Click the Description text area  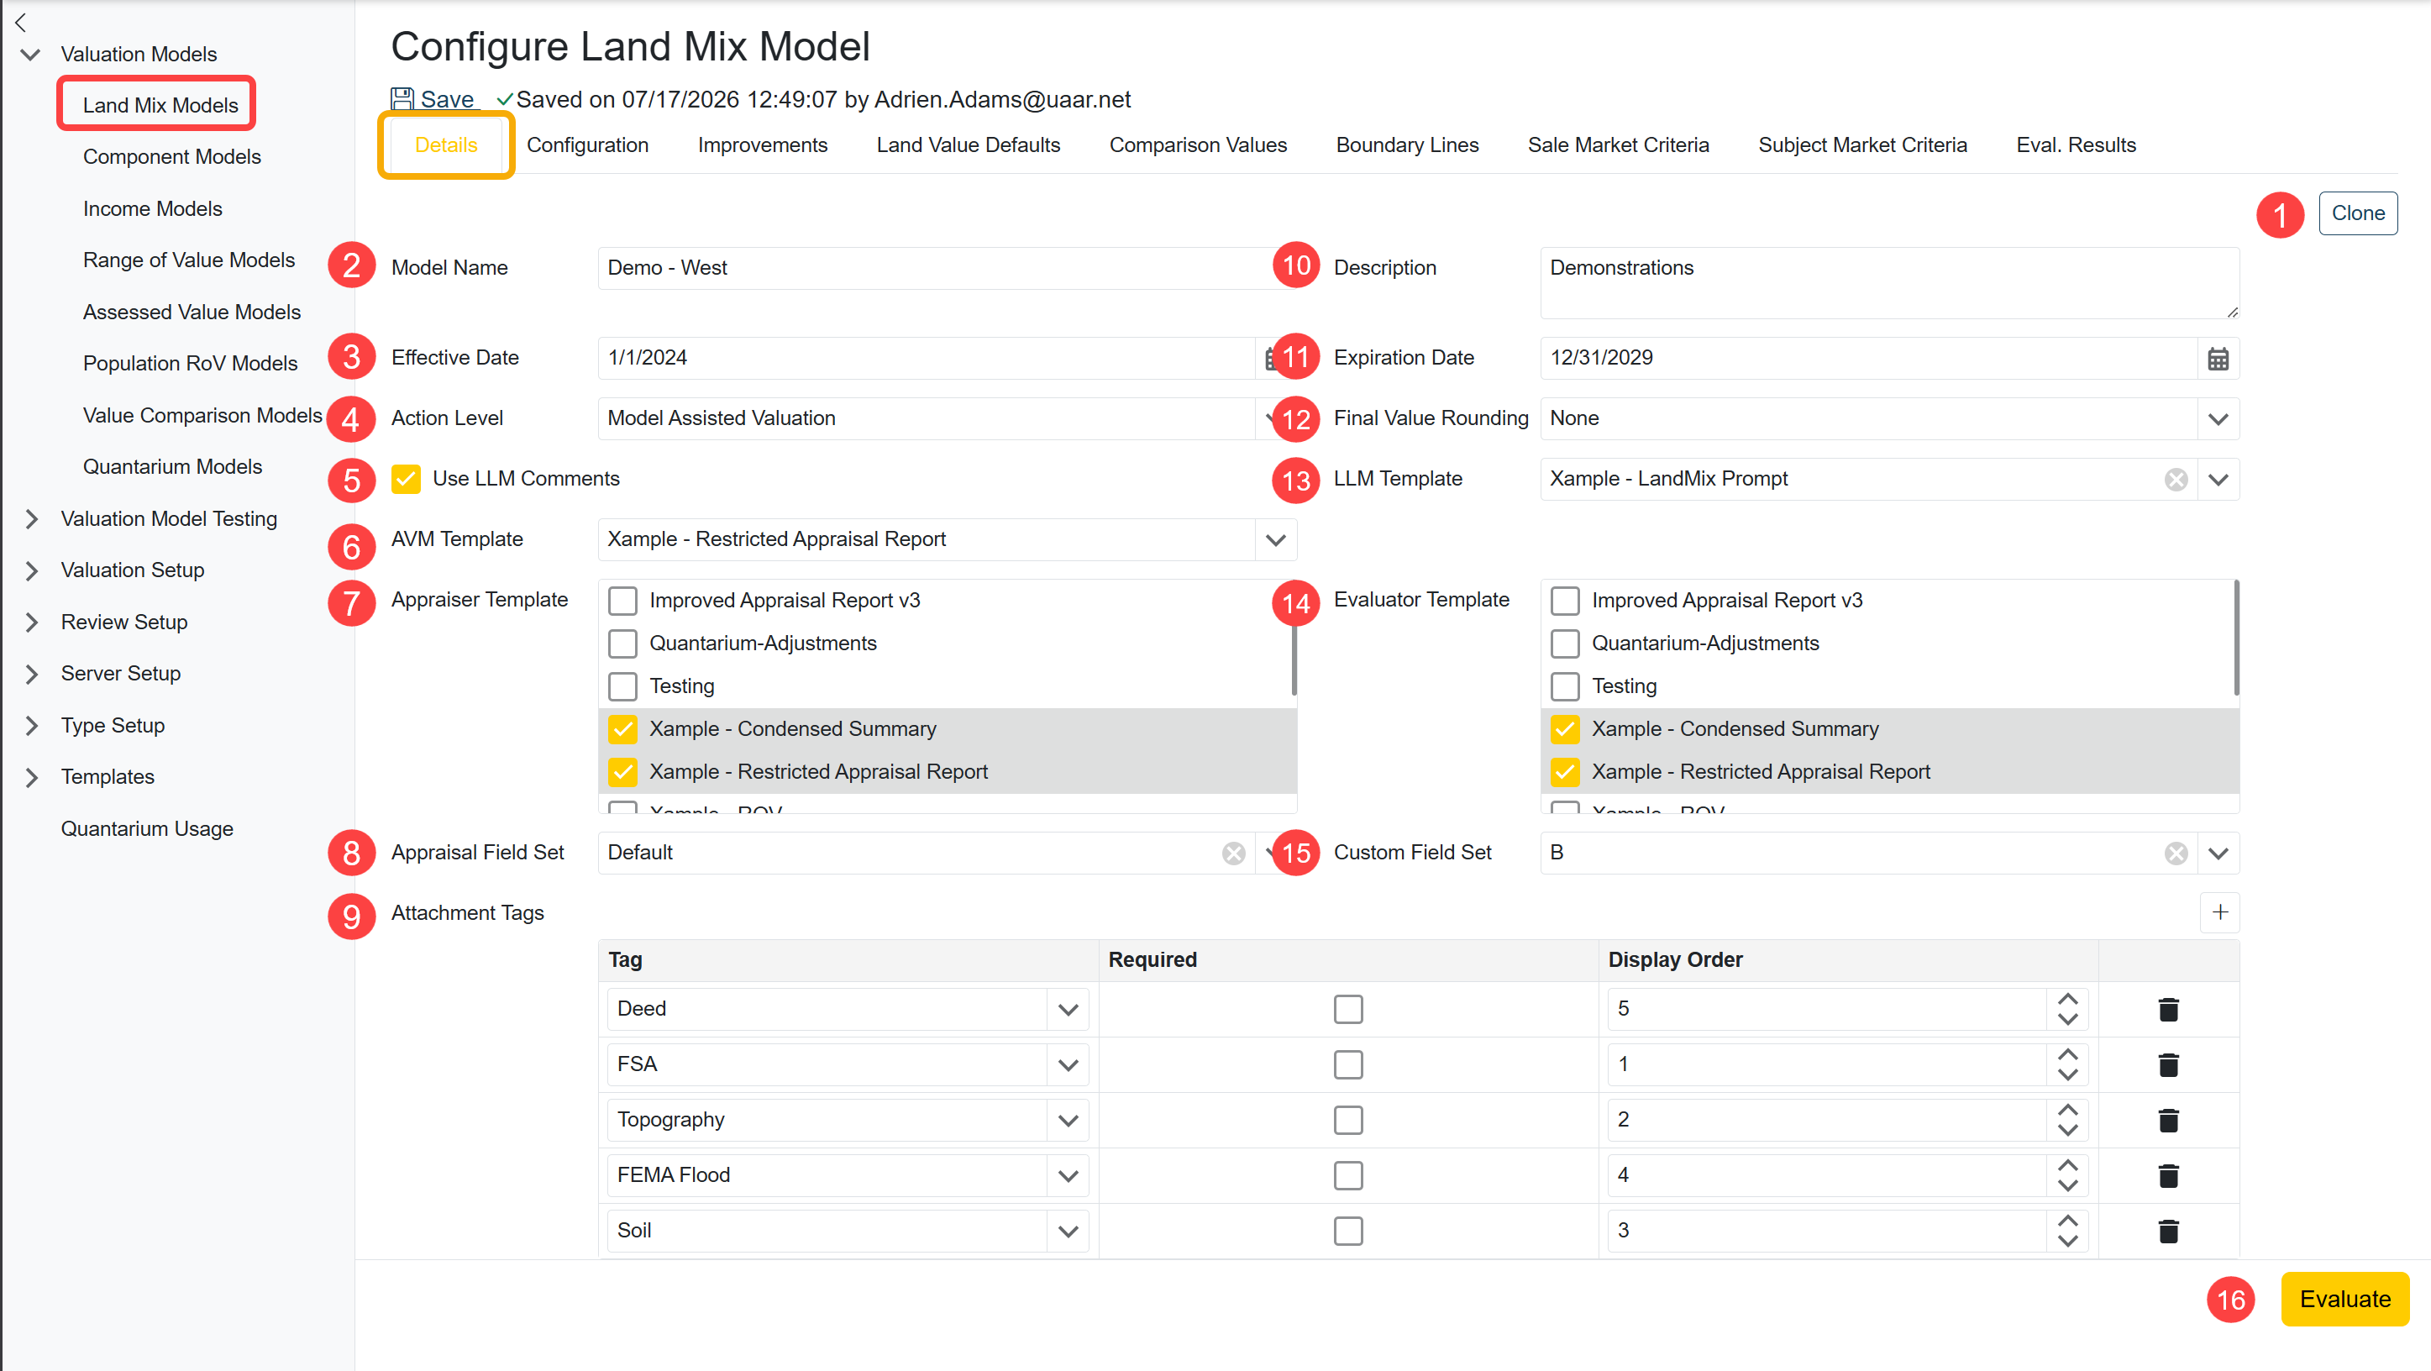tap(1889, 283)
